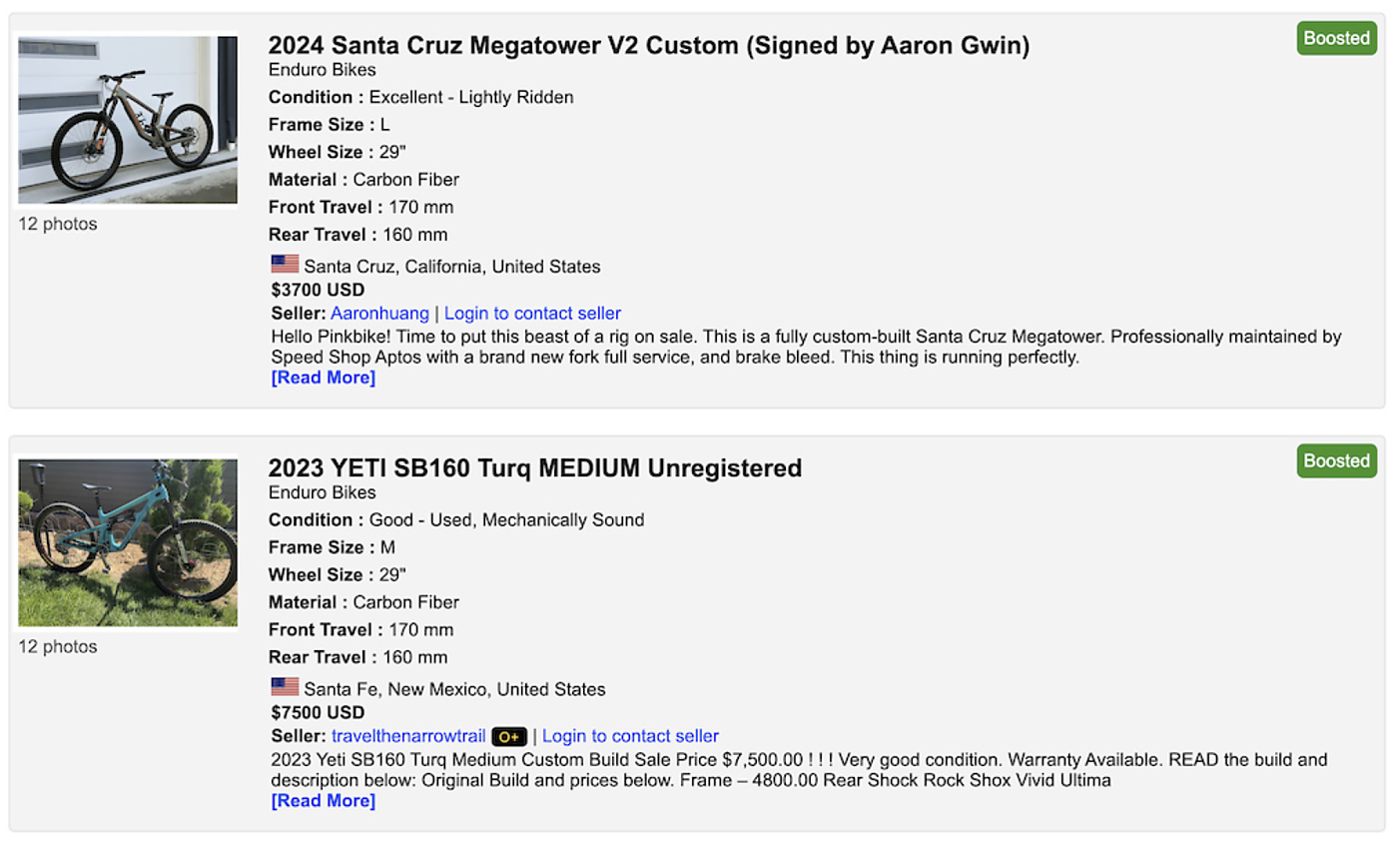Click the O+ badge next to travelthenarrowtrail
1398x844 pixels.
[x=509, y=737]
